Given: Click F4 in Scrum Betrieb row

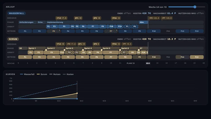Looking at the screenshot, I should click(68, 57).
